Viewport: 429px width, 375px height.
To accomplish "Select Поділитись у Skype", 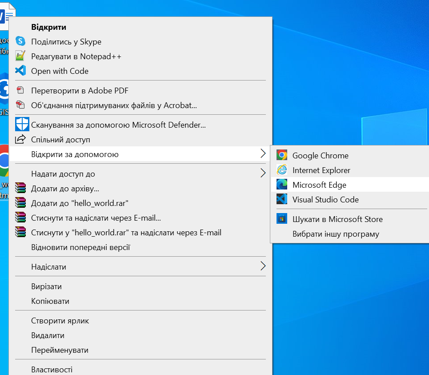I will [141, 42].
